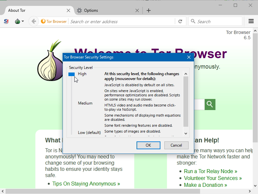Click horizontal scrollbar right arrow

[250, 191]
